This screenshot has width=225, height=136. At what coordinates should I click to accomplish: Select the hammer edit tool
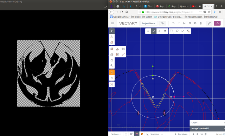coord(112,66)
